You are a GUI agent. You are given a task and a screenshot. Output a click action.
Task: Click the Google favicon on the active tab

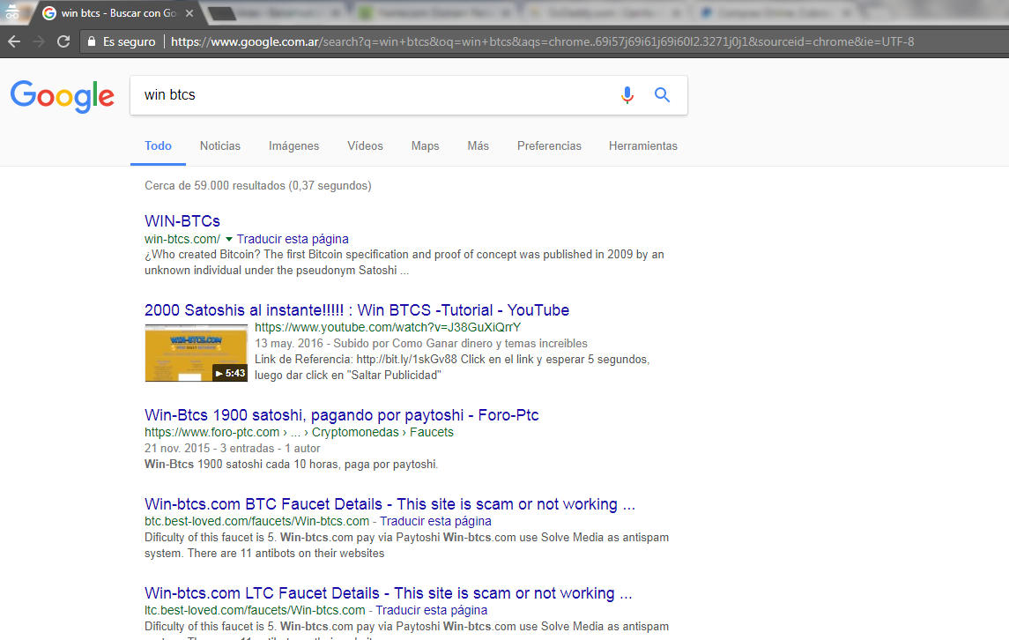click(48, 13)
